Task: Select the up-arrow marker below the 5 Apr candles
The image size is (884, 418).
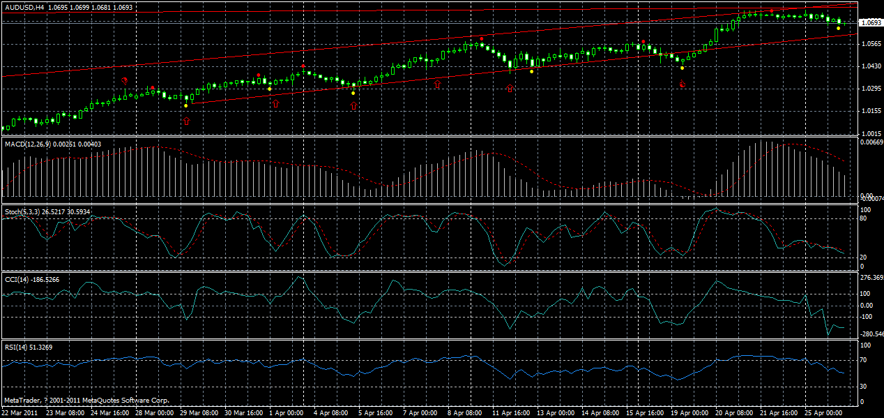Action: (353, 105)
